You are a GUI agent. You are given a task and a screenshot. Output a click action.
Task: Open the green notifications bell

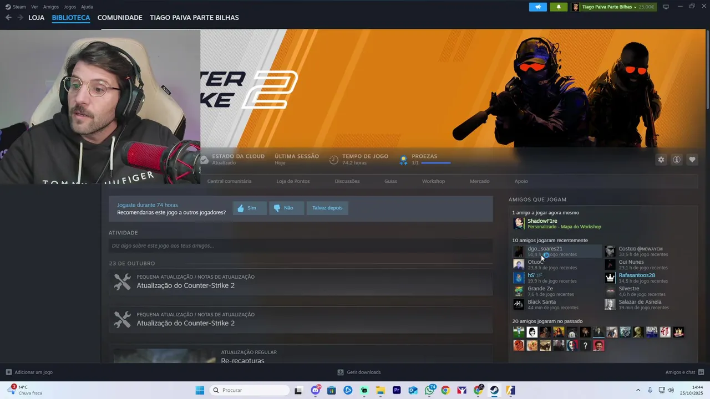pos(559,7)
